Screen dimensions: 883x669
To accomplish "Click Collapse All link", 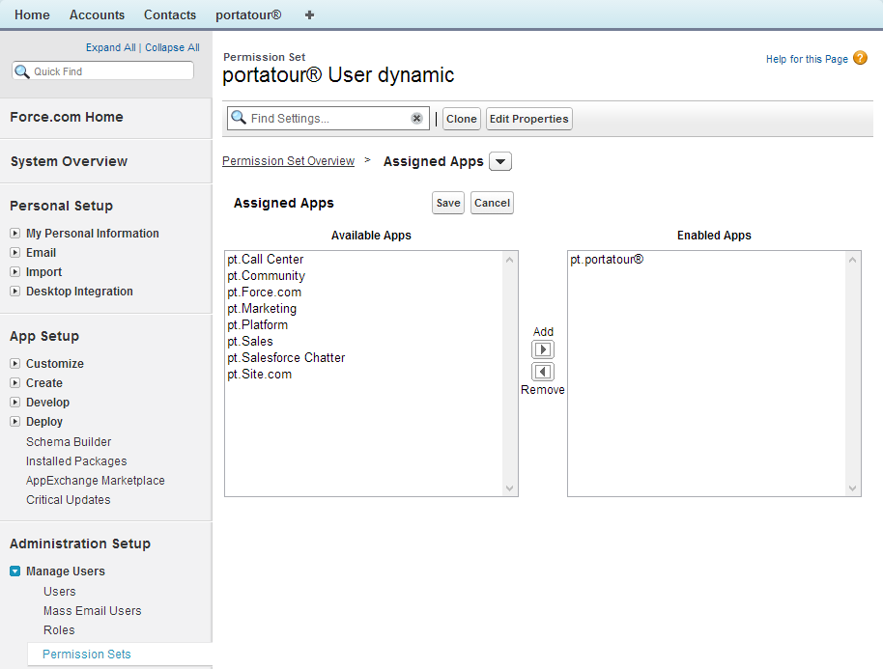I will (172, 47).
